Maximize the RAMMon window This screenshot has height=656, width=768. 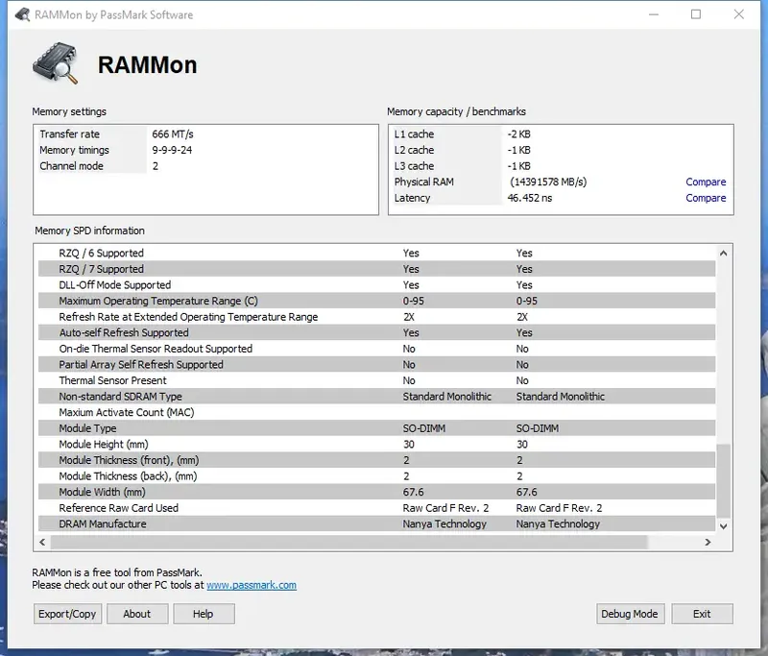point(695,14)
